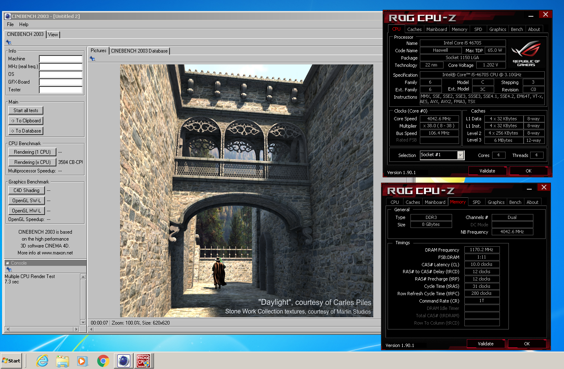This screenshot has width=564, height=369.
Task: Click the console scrollbar up arrow
Action: [83, 277]
